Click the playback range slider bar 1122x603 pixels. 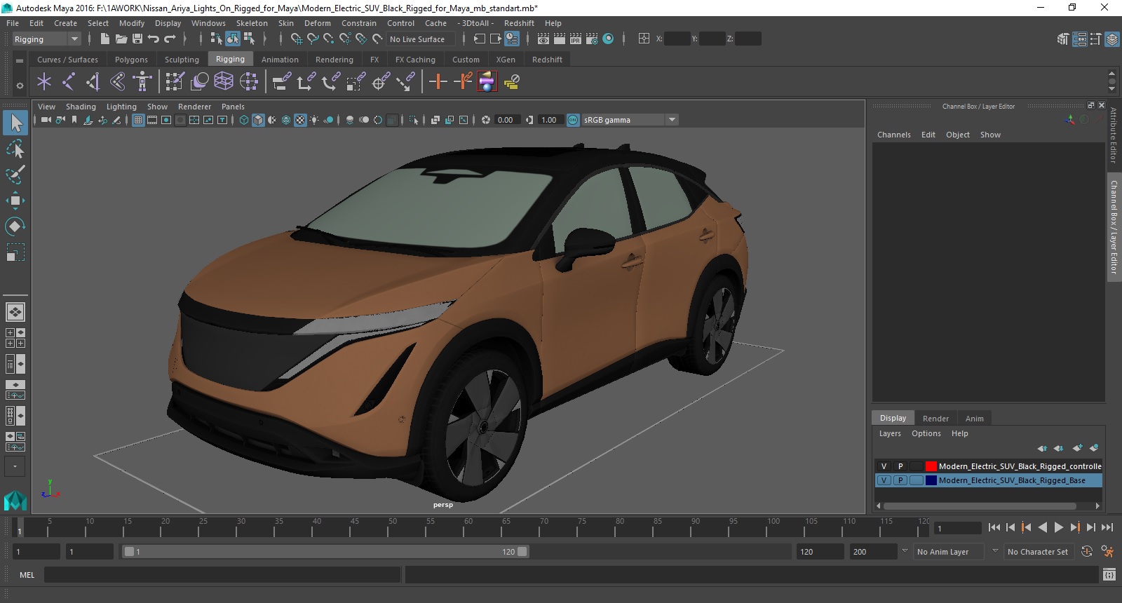326,552
